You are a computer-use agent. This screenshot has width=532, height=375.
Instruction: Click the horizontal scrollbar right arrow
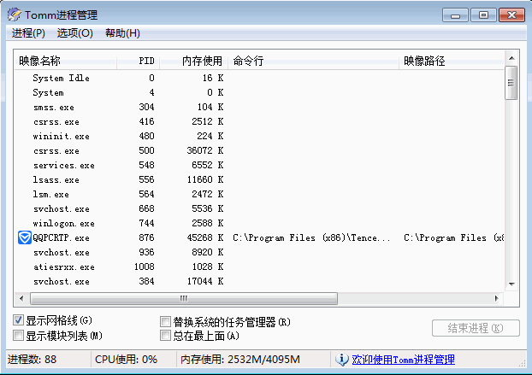coord(497,298)
